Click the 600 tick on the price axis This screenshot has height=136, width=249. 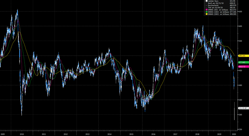point(240,26)
